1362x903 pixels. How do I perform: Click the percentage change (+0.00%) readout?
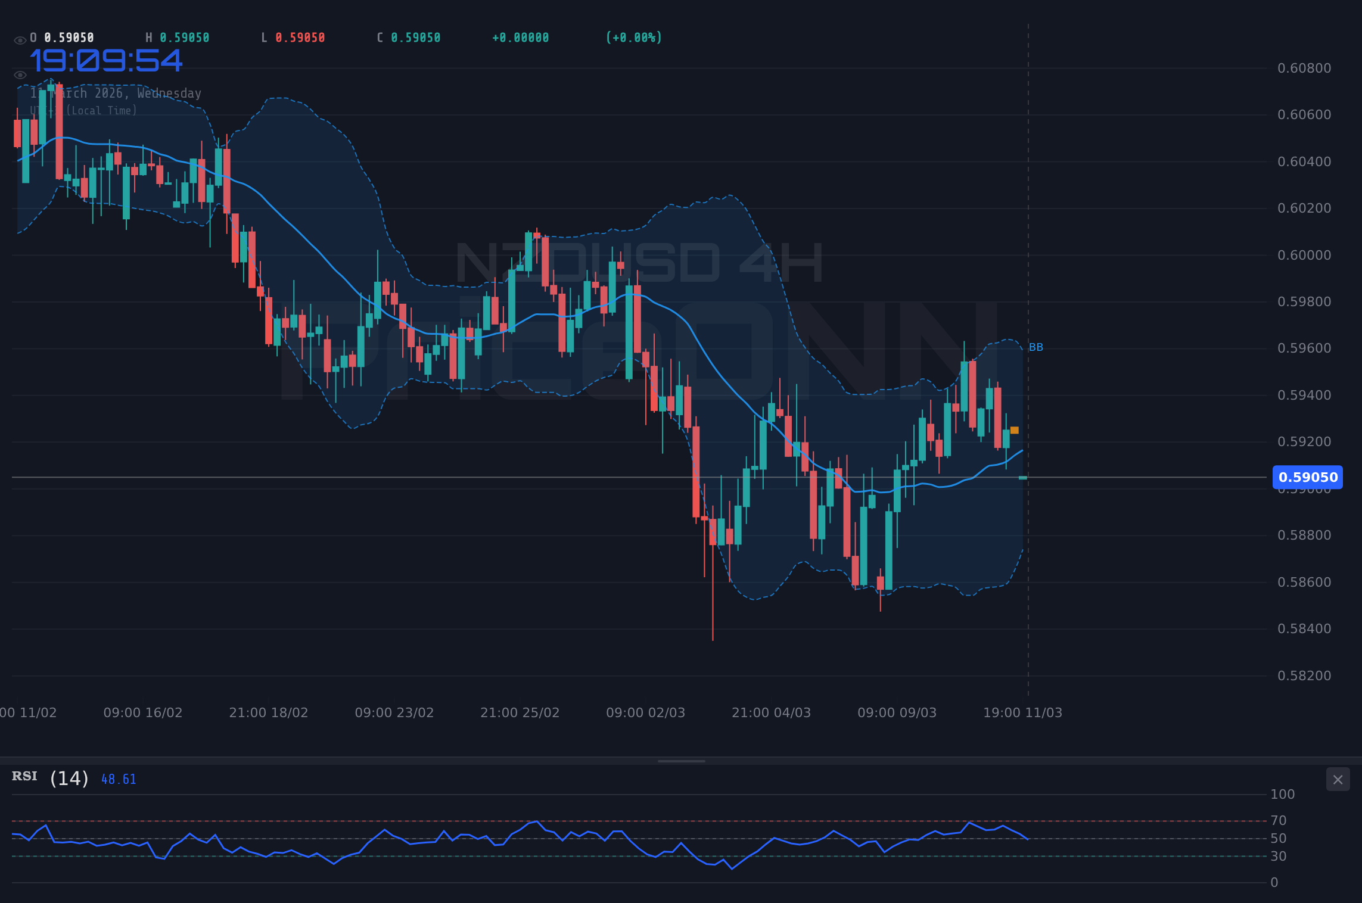coord(634,37)
